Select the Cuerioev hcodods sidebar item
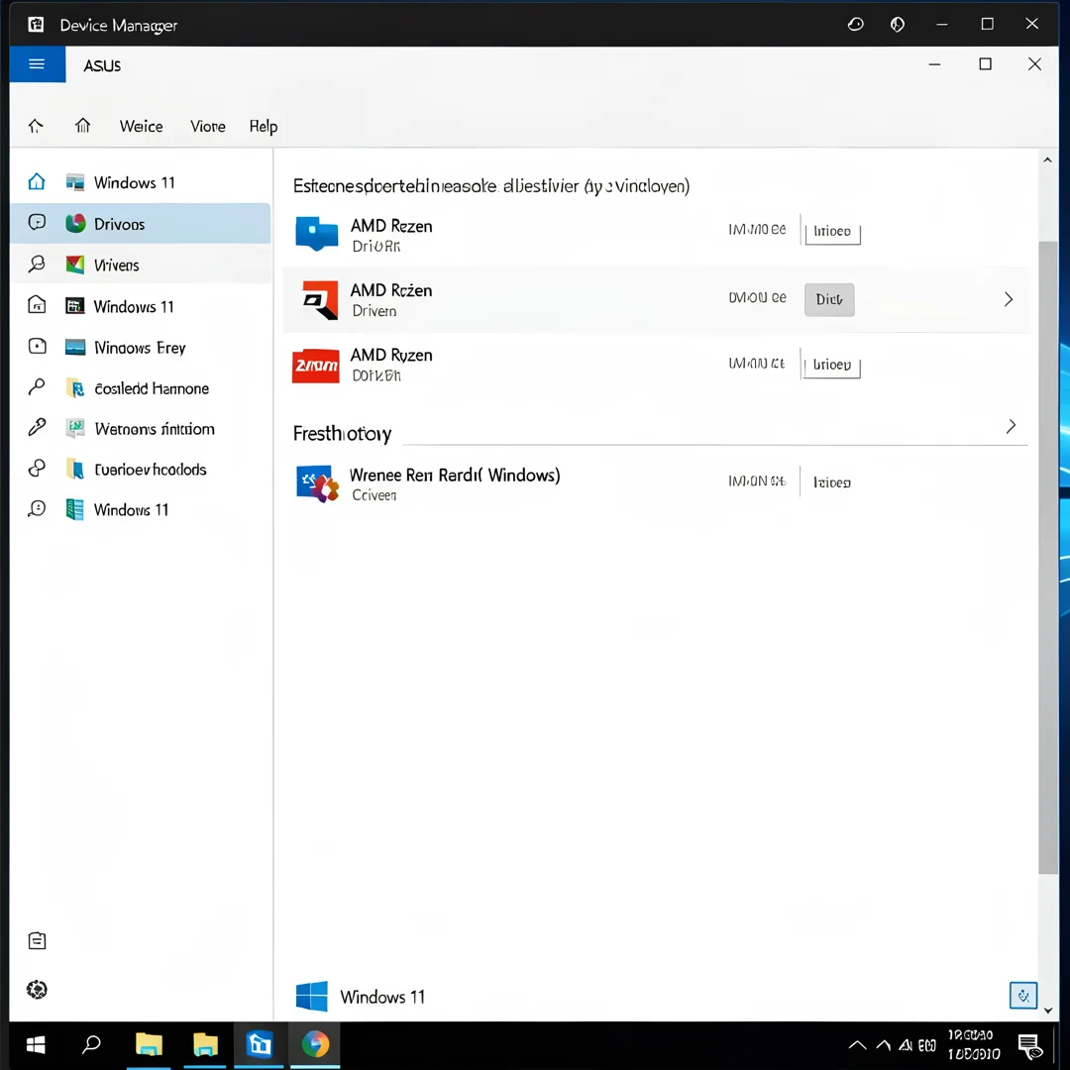Viewport: 1070px width, 1070px height. tap(141, 469)
